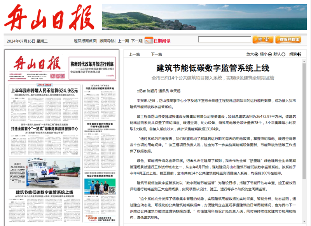Click article title 建筑节能低碳数字监管系统上线
311x226 pixels.
point(213,68)
